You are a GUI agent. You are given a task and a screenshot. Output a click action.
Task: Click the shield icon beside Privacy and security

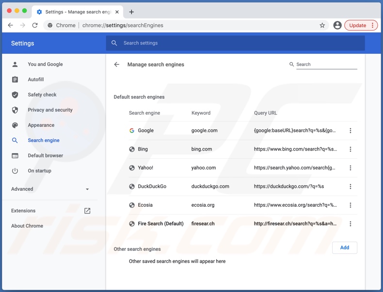[x=15, y=110]
